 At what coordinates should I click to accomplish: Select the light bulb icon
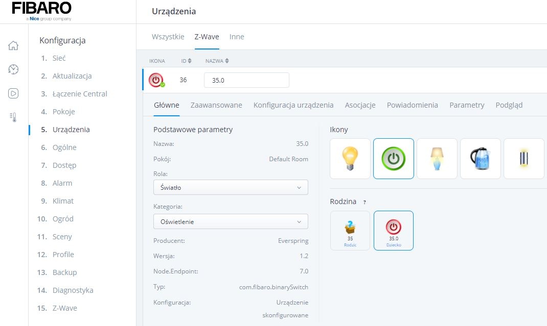coord(350,159)
